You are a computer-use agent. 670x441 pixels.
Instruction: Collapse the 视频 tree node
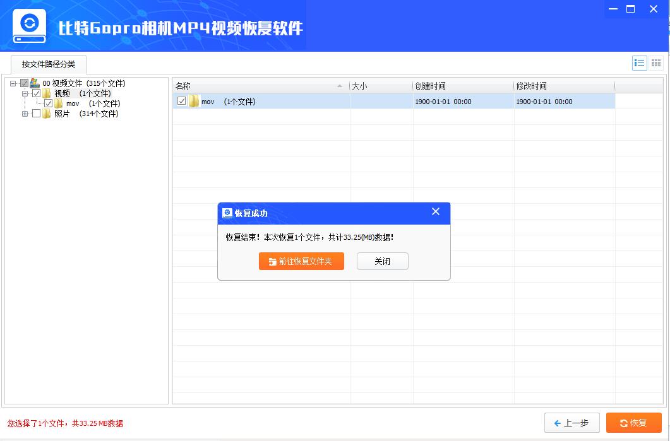[x=25, y=93]
